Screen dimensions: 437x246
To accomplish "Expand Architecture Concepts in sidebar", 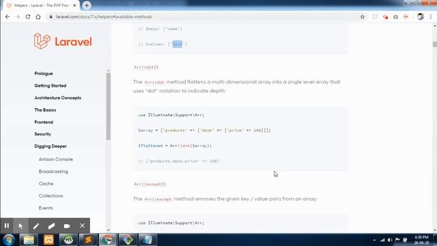I will click(x=57, y=98).
